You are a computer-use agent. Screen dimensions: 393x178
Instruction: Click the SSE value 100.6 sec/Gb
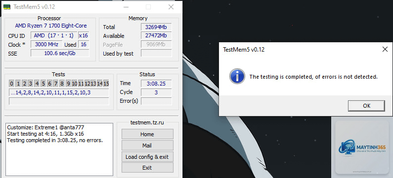tap(60, 53)
